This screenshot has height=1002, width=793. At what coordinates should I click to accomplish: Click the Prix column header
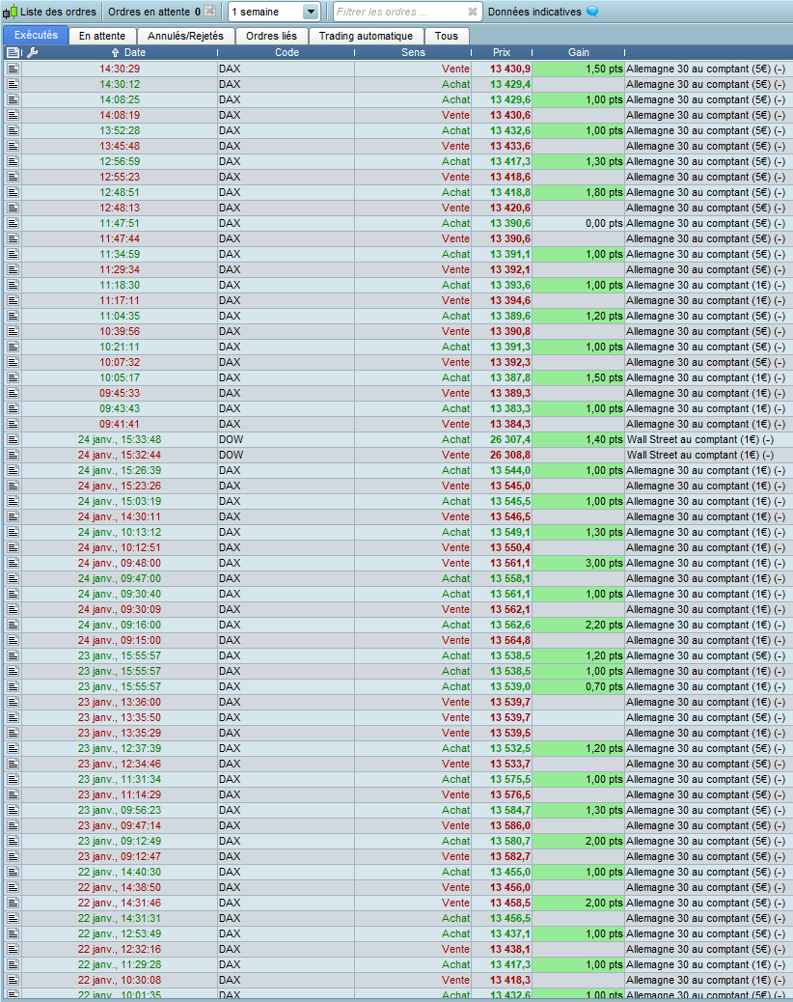502,52
